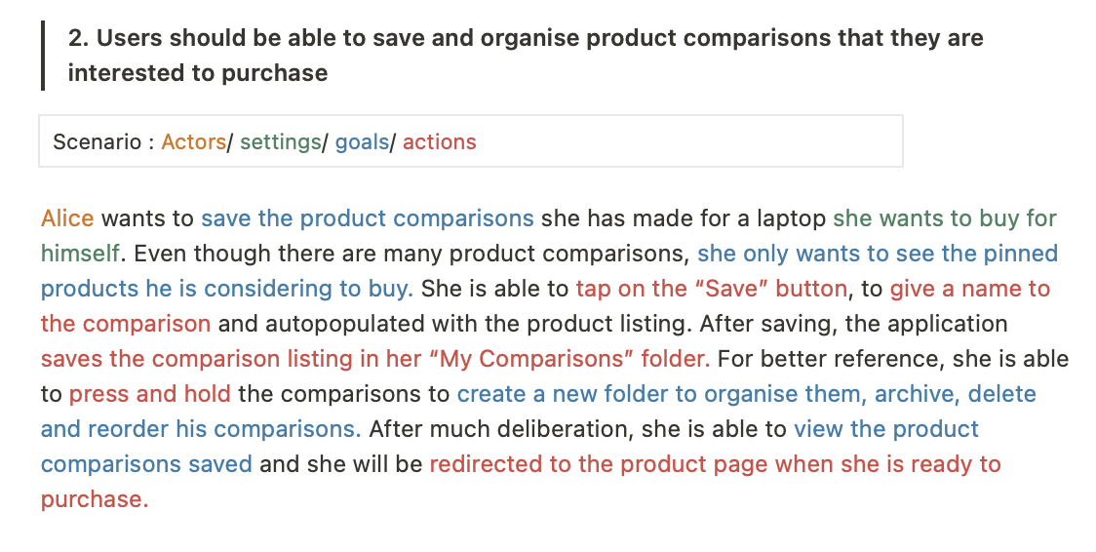
Task: Click blue text 'and reorder his comparisons.'
Action: 201,429
